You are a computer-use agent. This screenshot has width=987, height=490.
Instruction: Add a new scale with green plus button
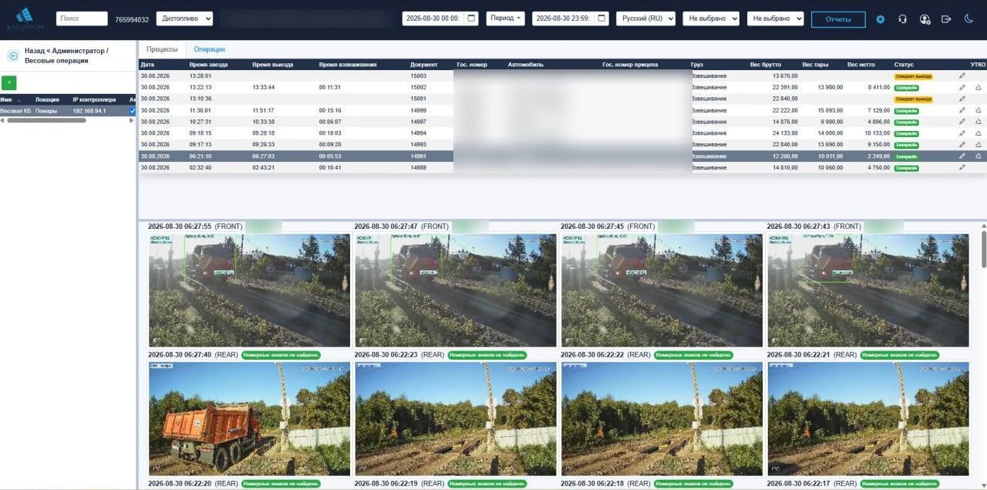8,82
